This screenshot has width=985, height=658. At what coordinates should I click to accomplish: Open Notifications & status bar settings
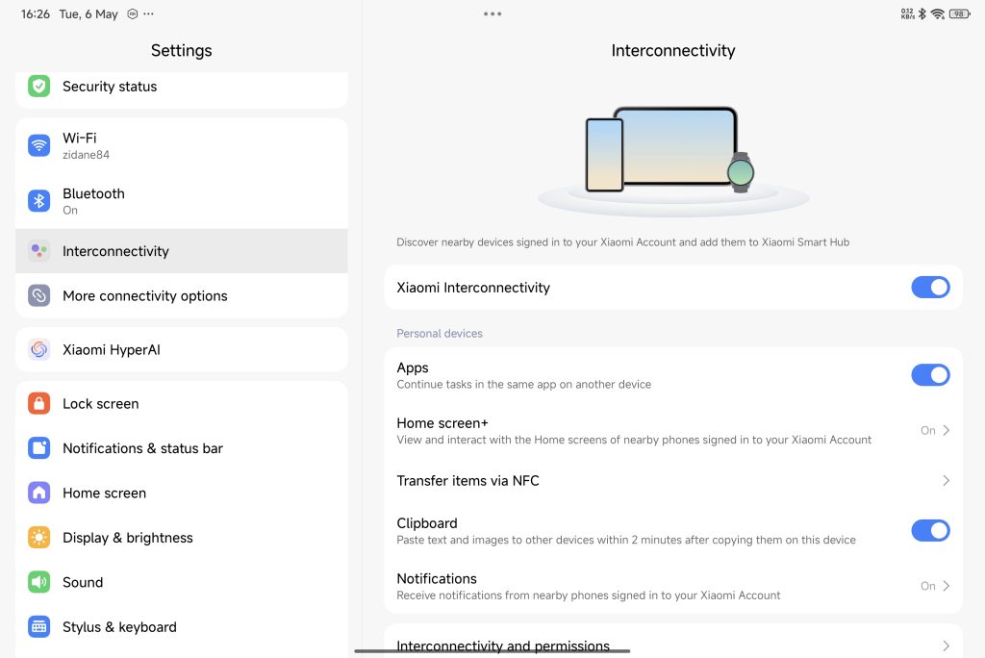[x=142, y=448]
